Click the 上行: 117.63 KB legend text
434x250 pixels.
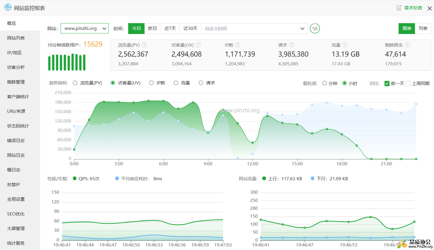tap(285, 178)
